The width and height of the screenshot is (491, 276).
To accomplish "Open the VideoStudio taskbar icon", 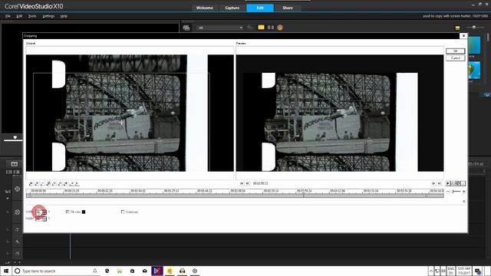I will [x=157, y=271].
